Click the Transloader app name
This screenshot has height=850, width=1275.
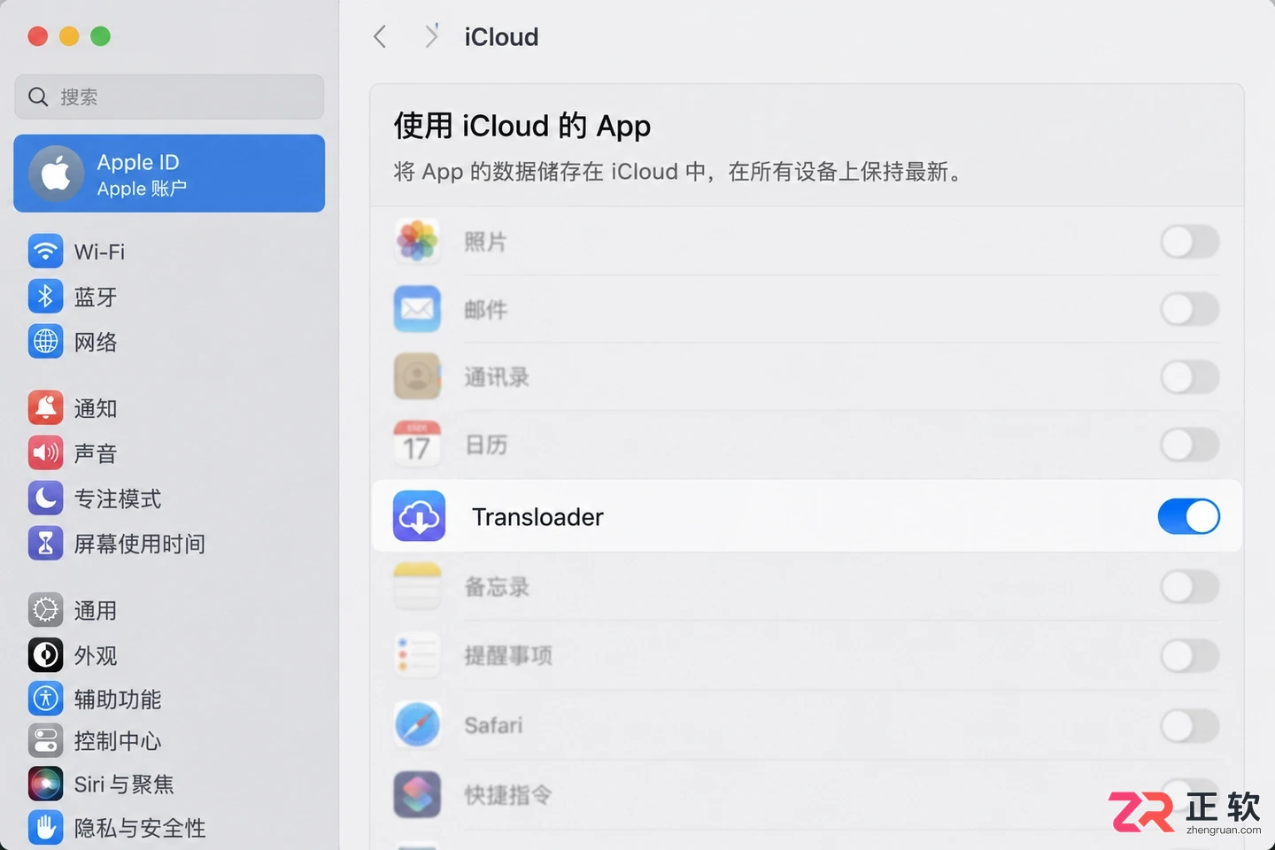(537, 517)
